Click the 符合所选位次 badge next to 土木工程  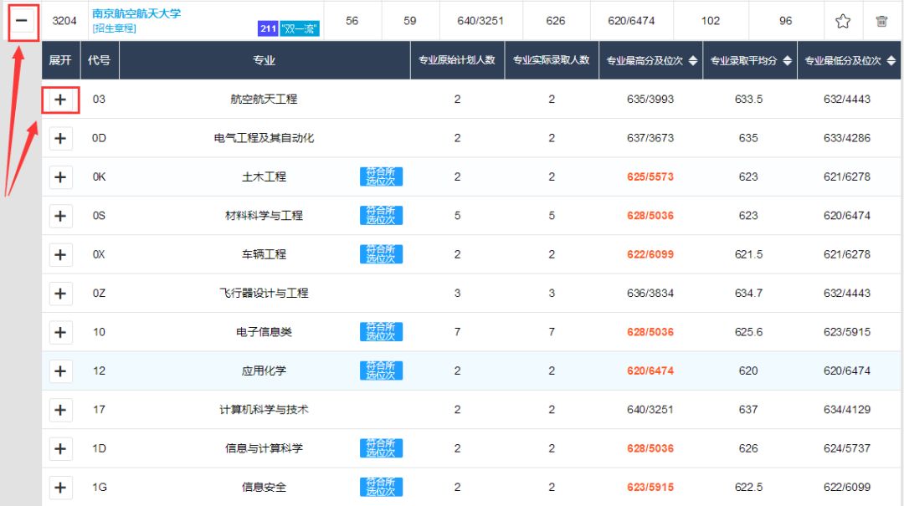coord(382,176)
